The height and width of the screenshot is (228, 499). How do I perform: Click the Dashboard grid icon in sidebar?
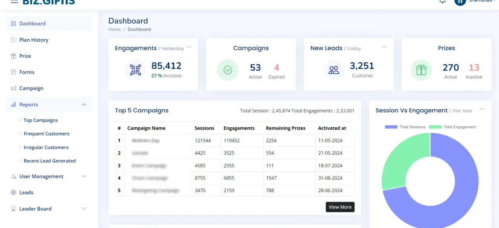coord(13,23)
